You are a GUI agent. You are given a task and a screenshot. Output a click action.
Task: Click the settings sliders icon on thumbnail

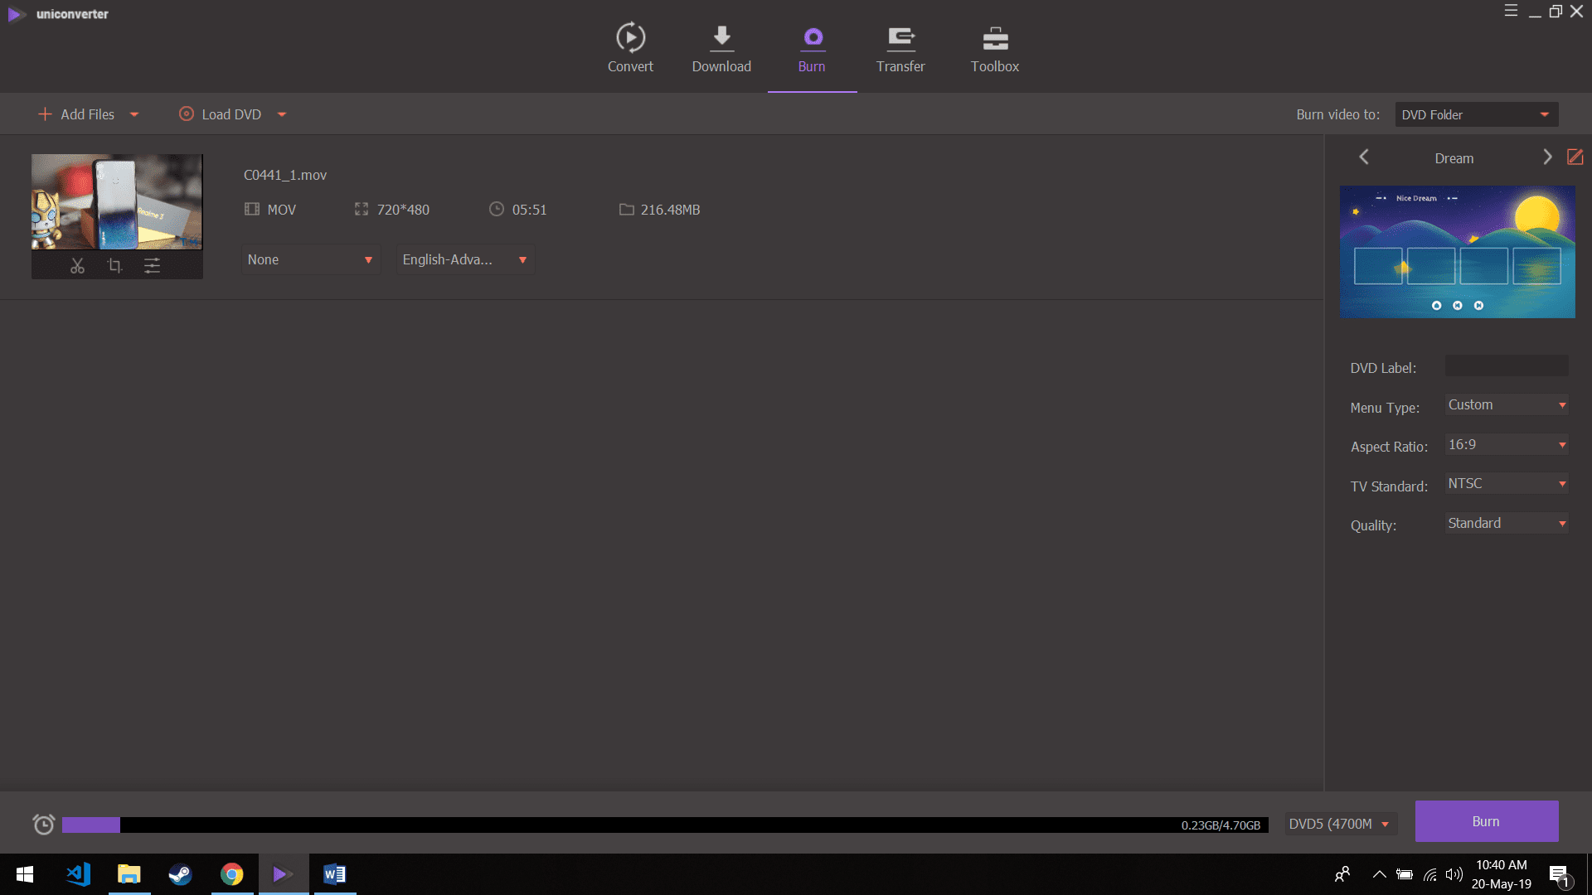[152, 265]
